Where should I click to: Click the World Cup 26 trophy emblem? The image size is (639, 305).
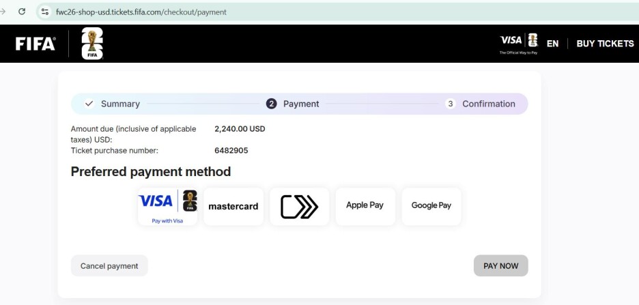92,44
